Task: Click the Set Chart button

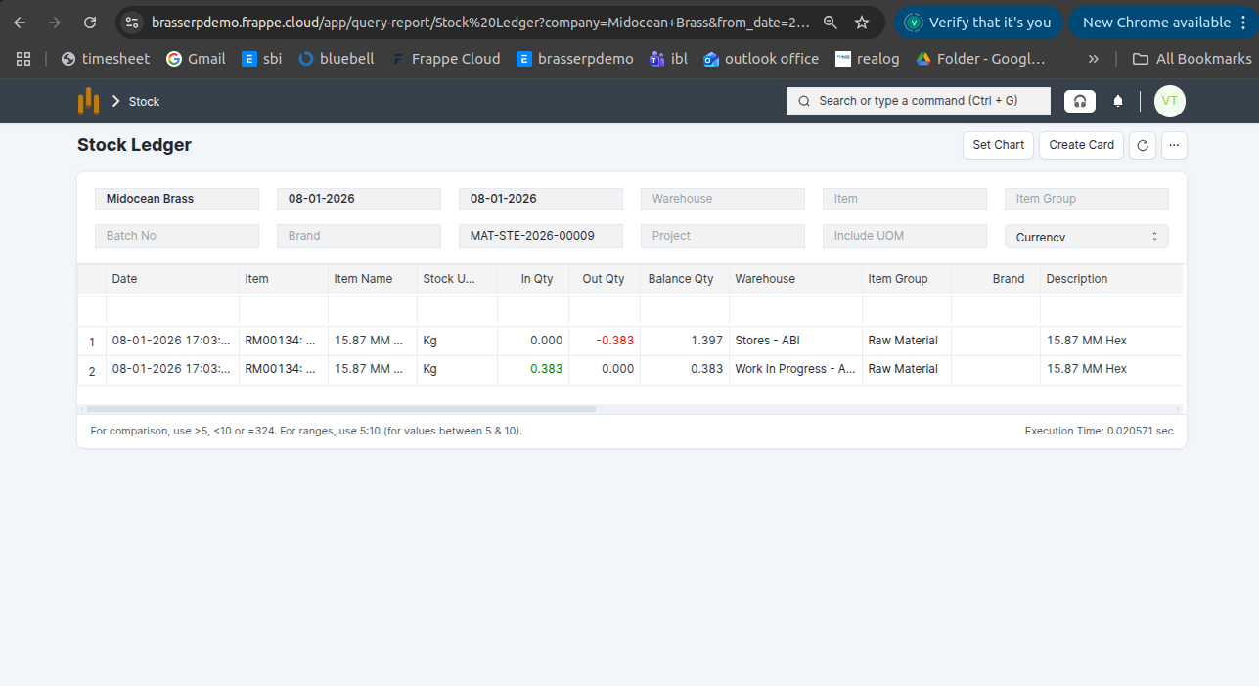Action: (x=998, y=145)
